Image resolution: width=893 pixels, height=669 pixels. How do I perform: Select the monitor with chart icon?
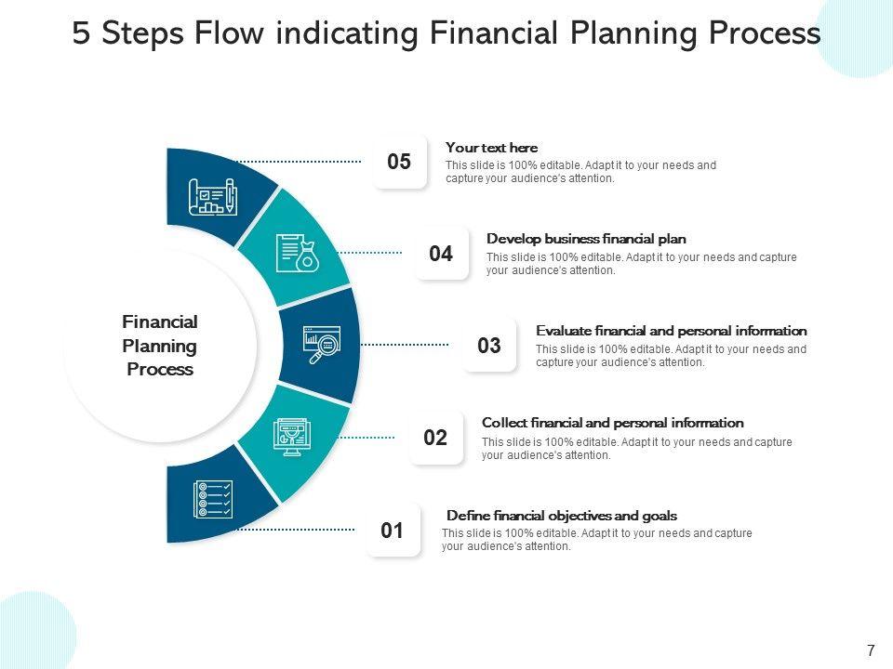(x=290, y=436)
